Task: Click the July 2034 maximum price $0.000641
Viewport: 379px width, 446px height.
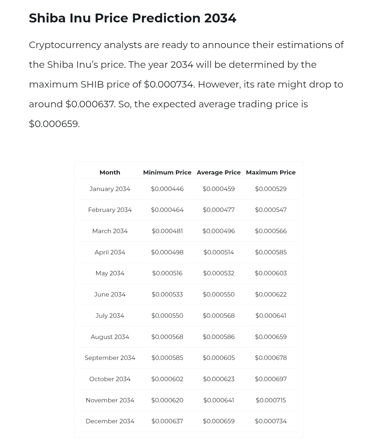Action: click(271, 316)
